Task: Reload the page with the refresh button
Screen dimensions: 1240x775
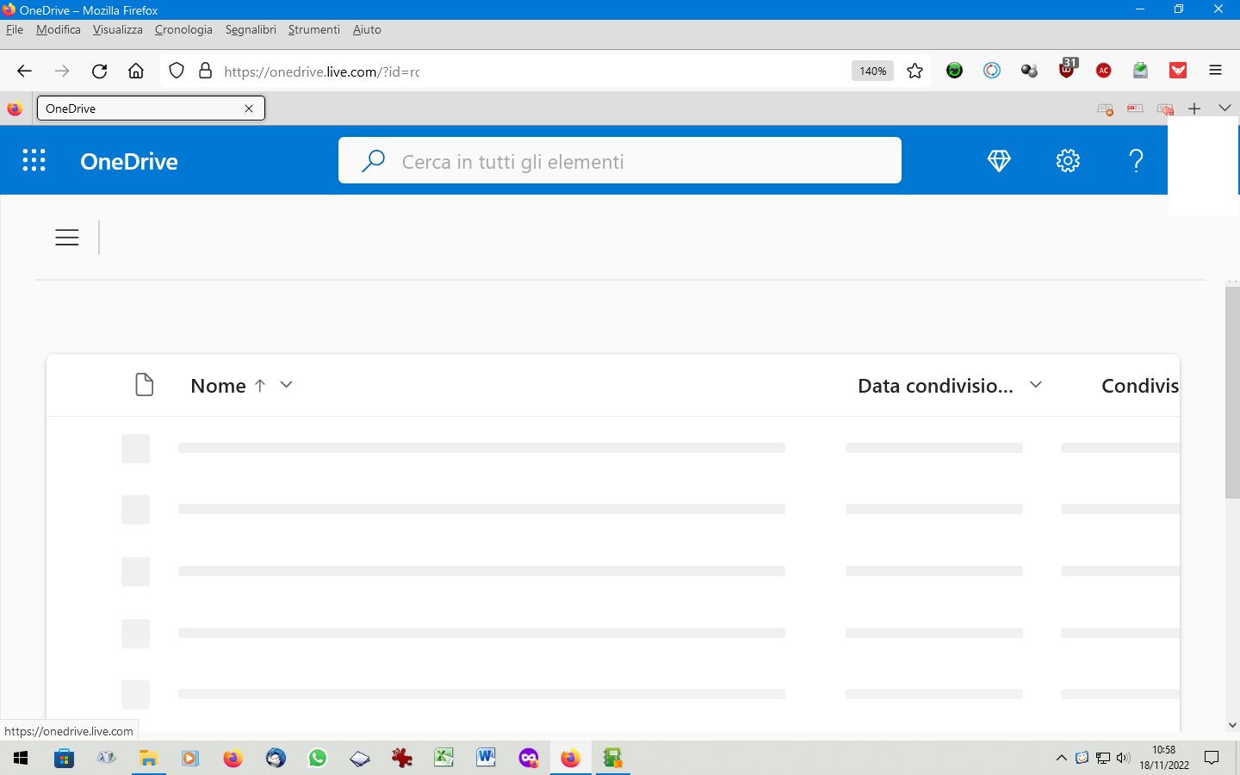Action: pyautogui.click(x=100, y=71)
